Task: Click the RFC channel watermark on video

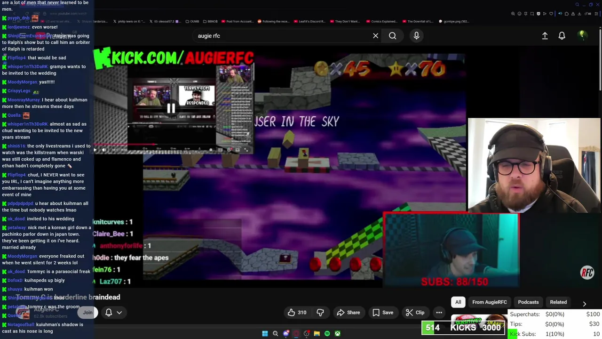Action: 587,273
